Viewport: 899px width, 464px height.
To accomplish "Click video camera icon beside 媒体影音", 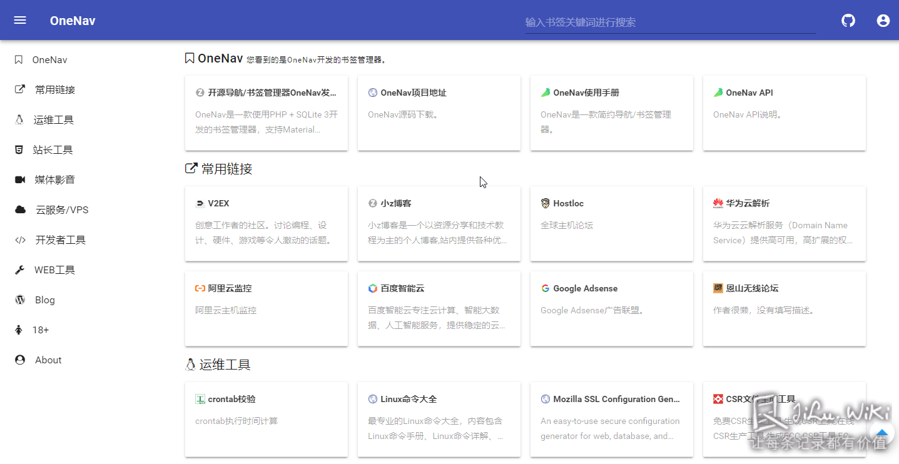I will pyautogui.click(x=20, y=179).
